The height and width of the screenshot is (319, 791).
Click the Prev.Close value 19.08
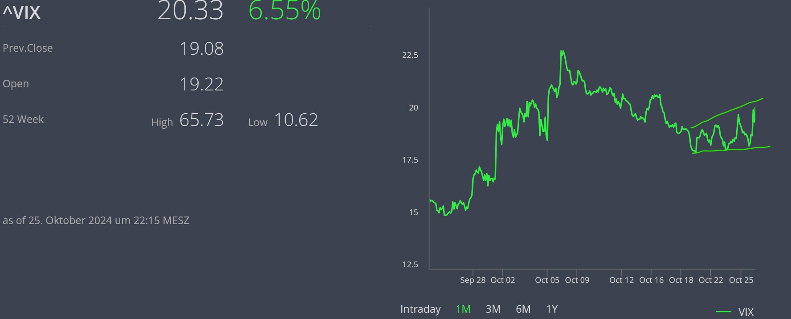click(201, 49)
